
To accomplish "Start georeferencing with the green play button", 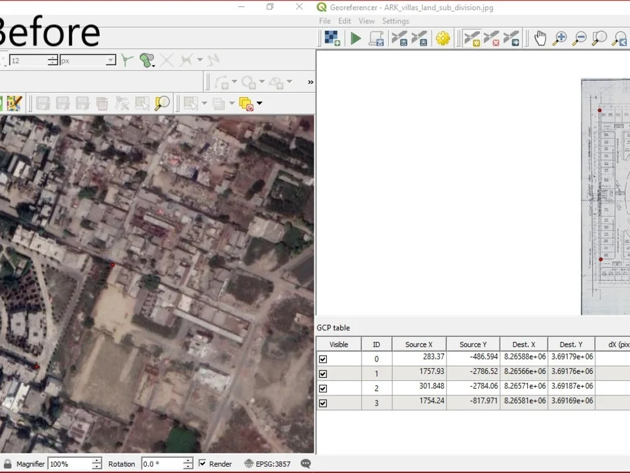I will pos(355,38).
